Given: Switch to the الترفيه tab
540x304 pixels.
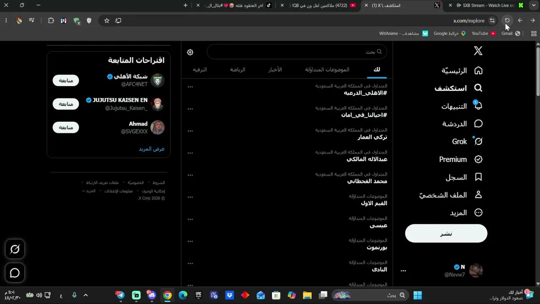Looking at the screenshot, I should (200, 70).
